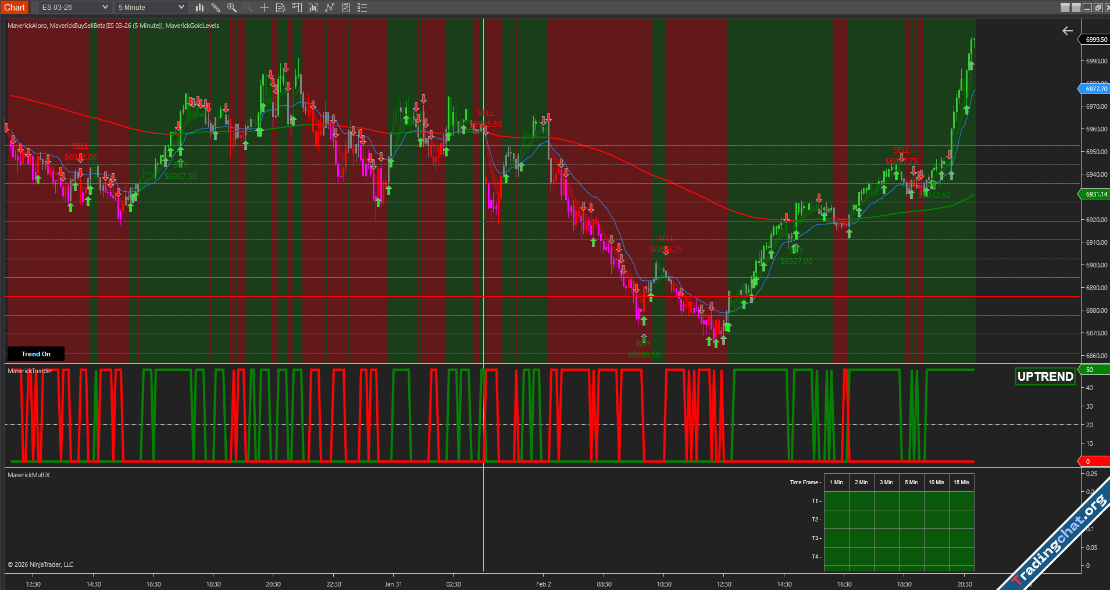1110x590 pixels.
Task: Click the crosshair cursor plus icon
Action: 264,8
